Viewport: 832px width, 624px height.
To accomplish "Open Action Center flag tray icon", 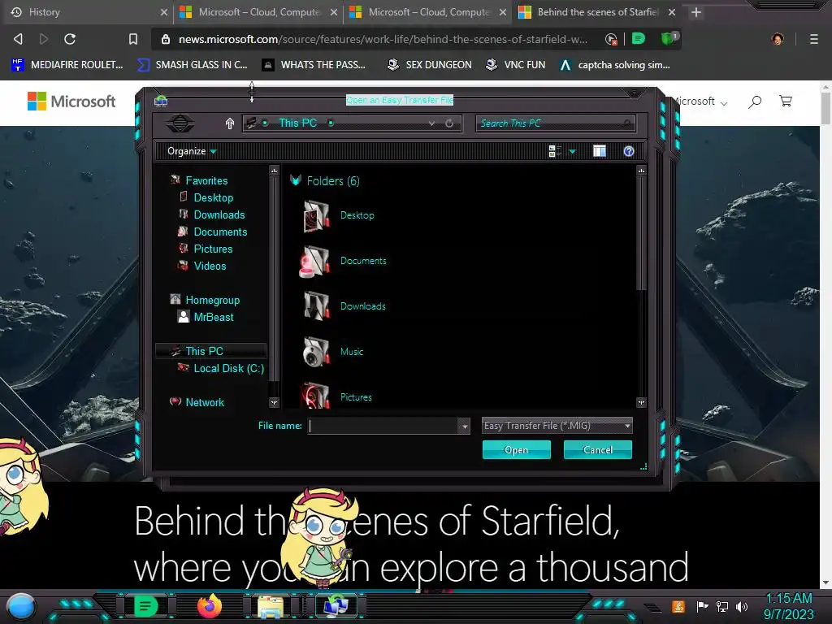I will [703, 606].
